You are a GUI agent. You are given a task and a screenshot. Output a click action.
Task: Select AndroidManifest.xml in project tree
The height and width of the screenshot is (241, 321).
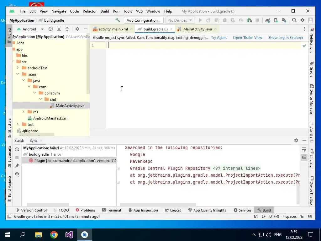(51, 118)
